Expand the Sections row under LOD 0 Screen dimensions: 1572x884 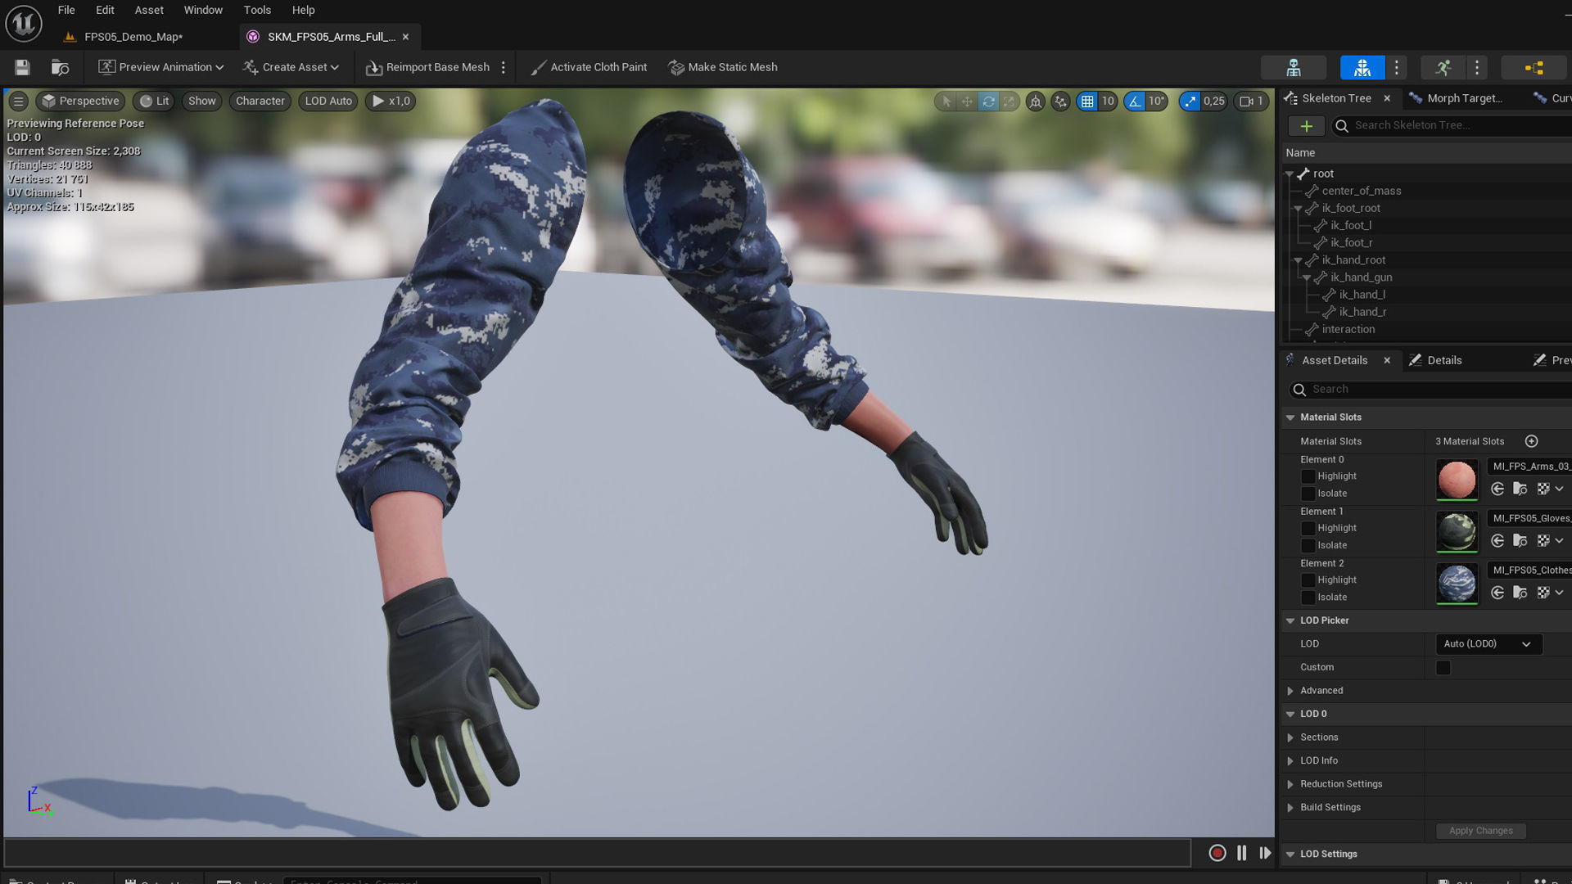(x=1290, y=737)
